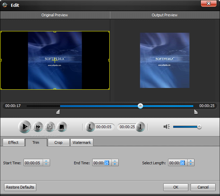Click the current time 00:00:17 label
This screenshot has height=196, width=220.
[x=13, y=106]
